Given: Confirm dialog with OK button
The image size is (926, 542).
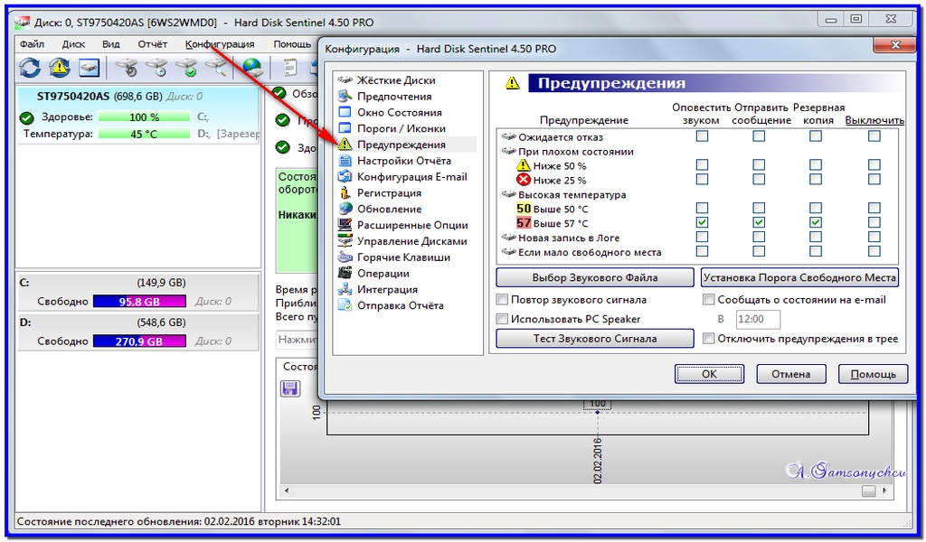Looking at the screenshot, I should pyautogui.click(x=709, y=374).
